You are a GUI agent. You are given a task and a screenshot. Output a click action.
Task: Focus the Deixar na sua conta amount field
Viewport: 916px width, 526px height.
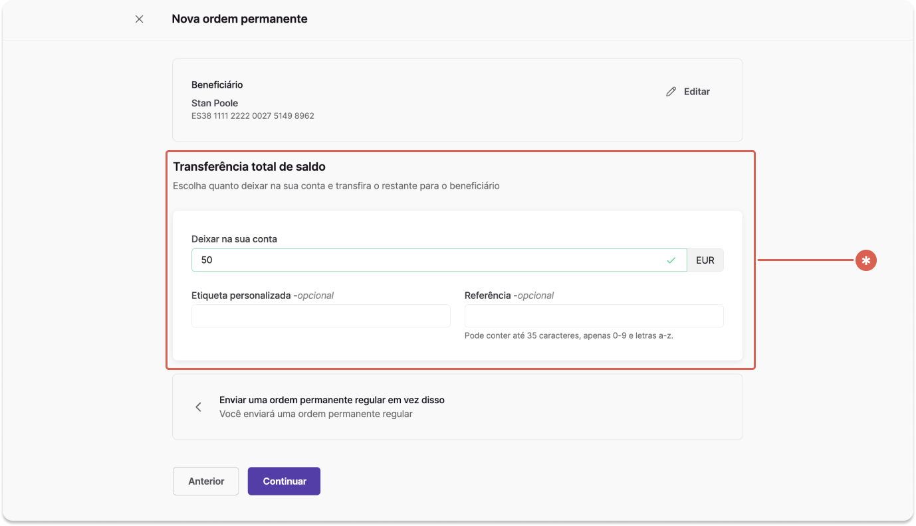point(439,260)
